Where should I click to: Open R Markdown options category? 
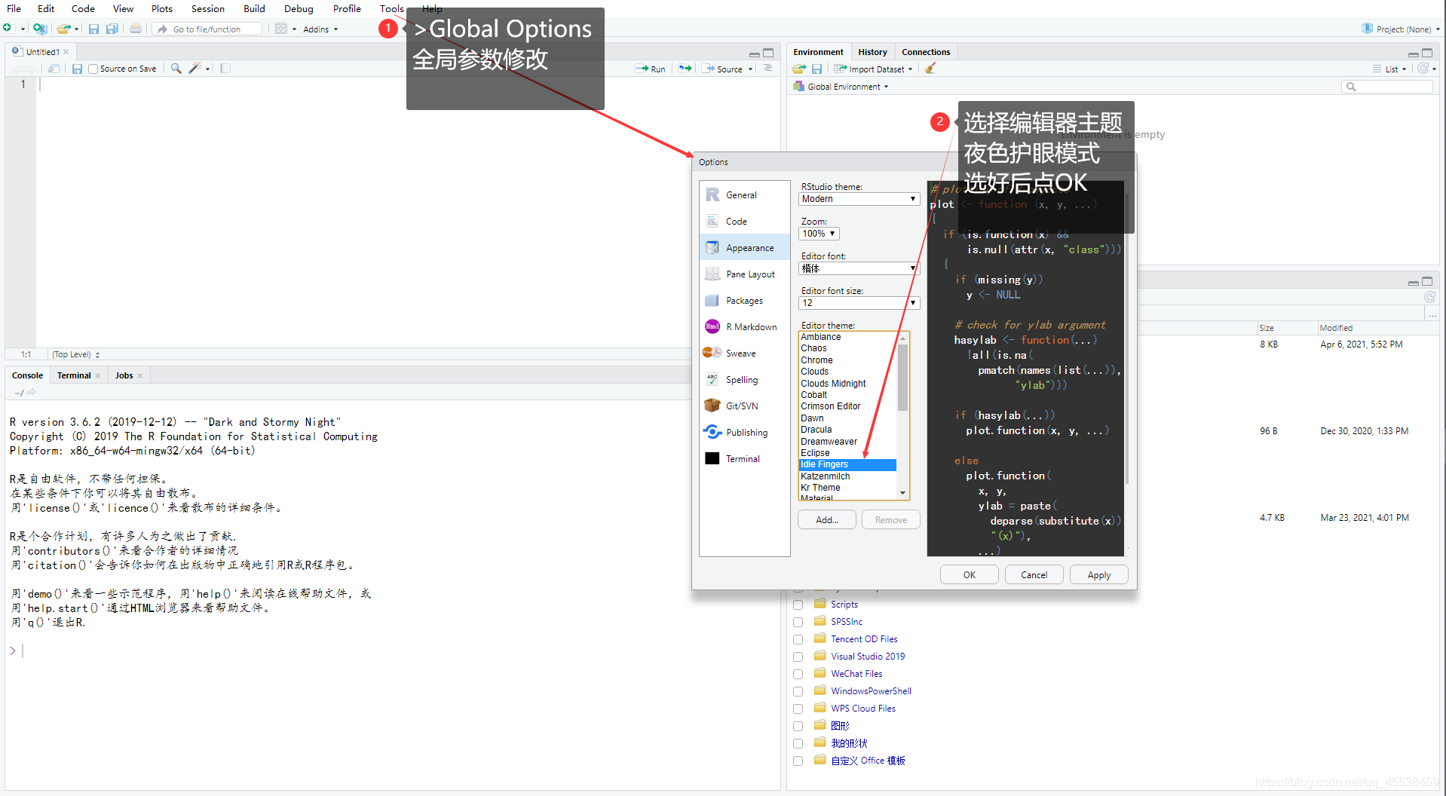point(744,326)
